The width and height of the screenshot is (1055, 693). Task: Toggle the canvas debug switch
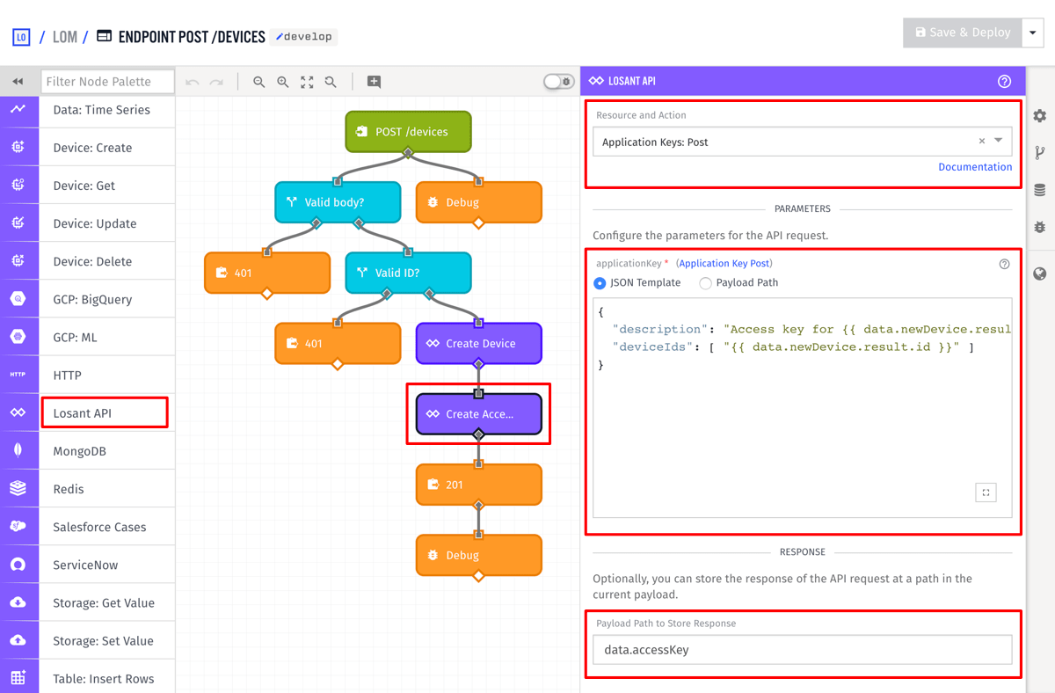point(558,82)
